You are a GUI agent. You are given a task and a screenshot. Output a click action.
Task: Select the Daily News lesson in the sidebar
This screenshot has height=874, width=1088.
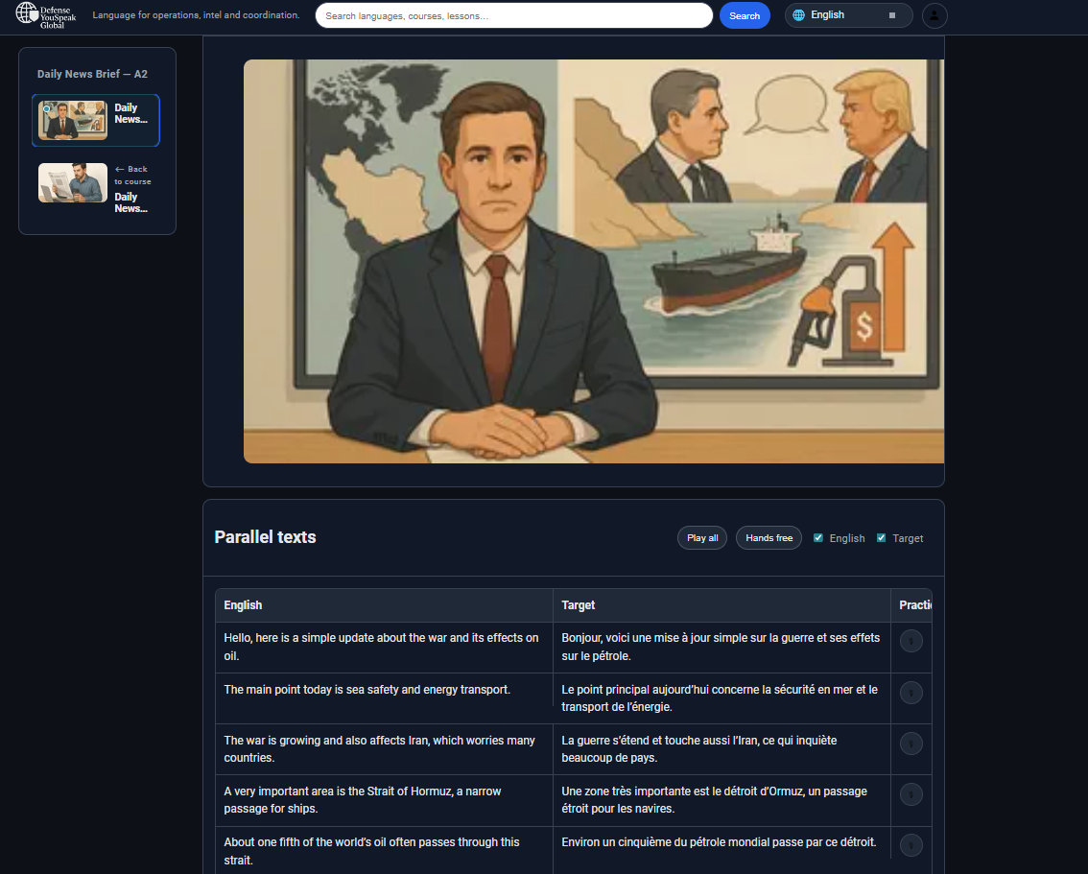coord(96,120)
